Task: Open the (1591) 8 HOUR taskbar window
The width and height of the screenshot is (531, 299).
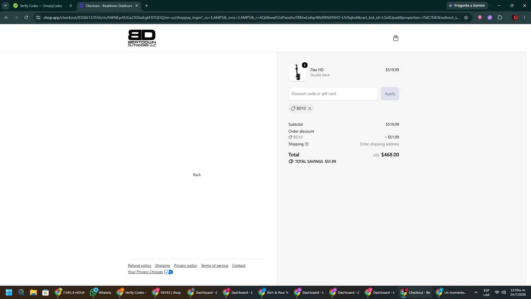Action: pos(70,292)
